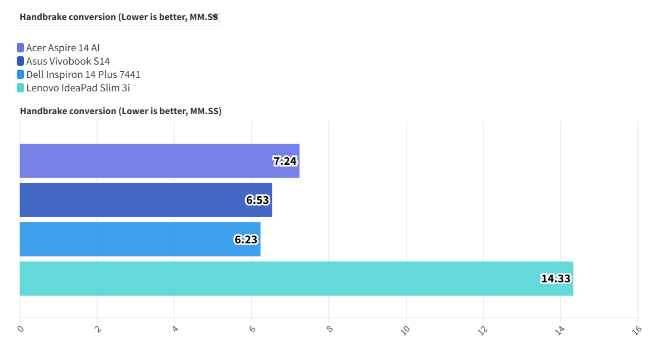Hide Dell Inspiron 14 Plus 7441 legend entry
The height and width of the screenshot is (347, 657).
coord(83,75)
